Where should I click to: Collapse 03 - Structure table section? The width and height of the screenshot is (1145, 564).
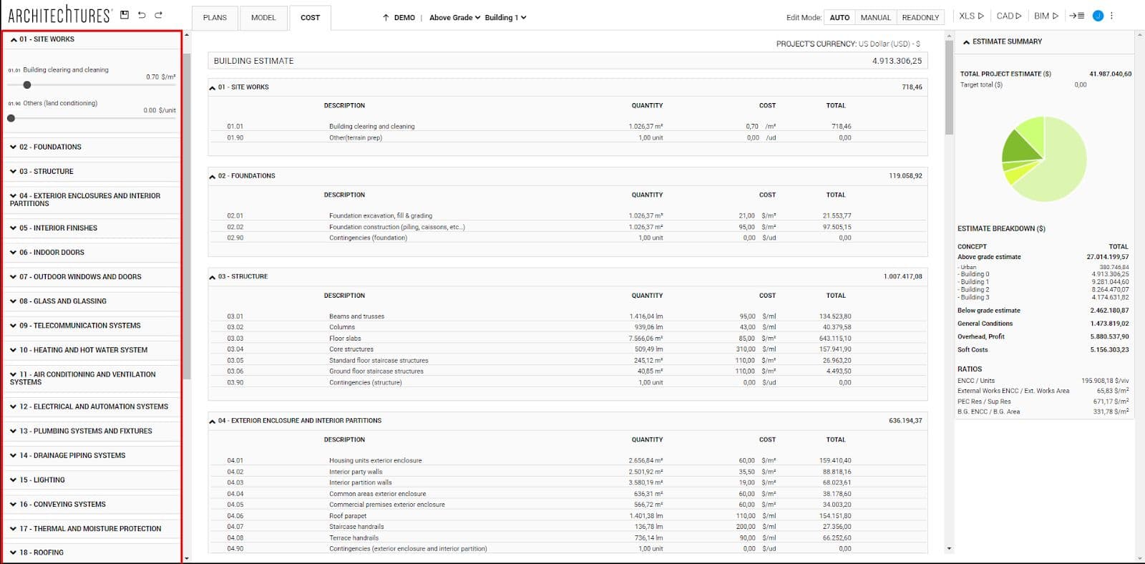pos(213,277)
